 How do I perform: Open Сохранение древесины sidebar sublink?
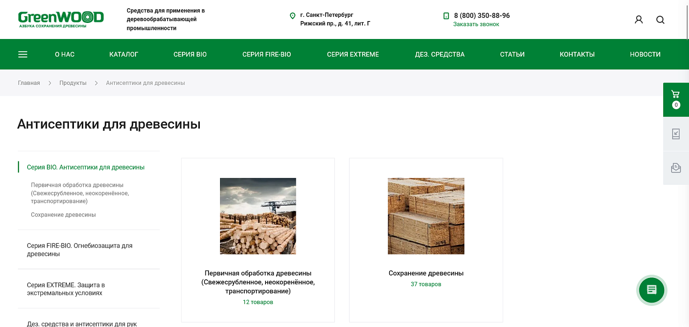(x=63, y=215)
